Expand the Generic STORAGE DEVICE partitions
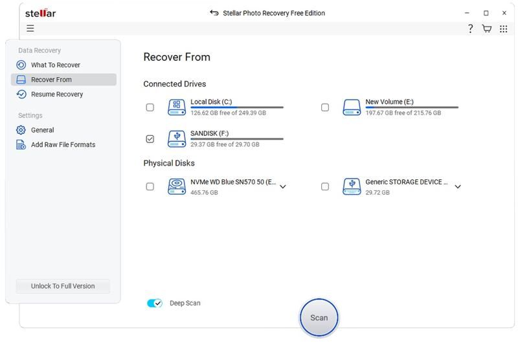Screen dimensions: 518x343 click(457, 187)
